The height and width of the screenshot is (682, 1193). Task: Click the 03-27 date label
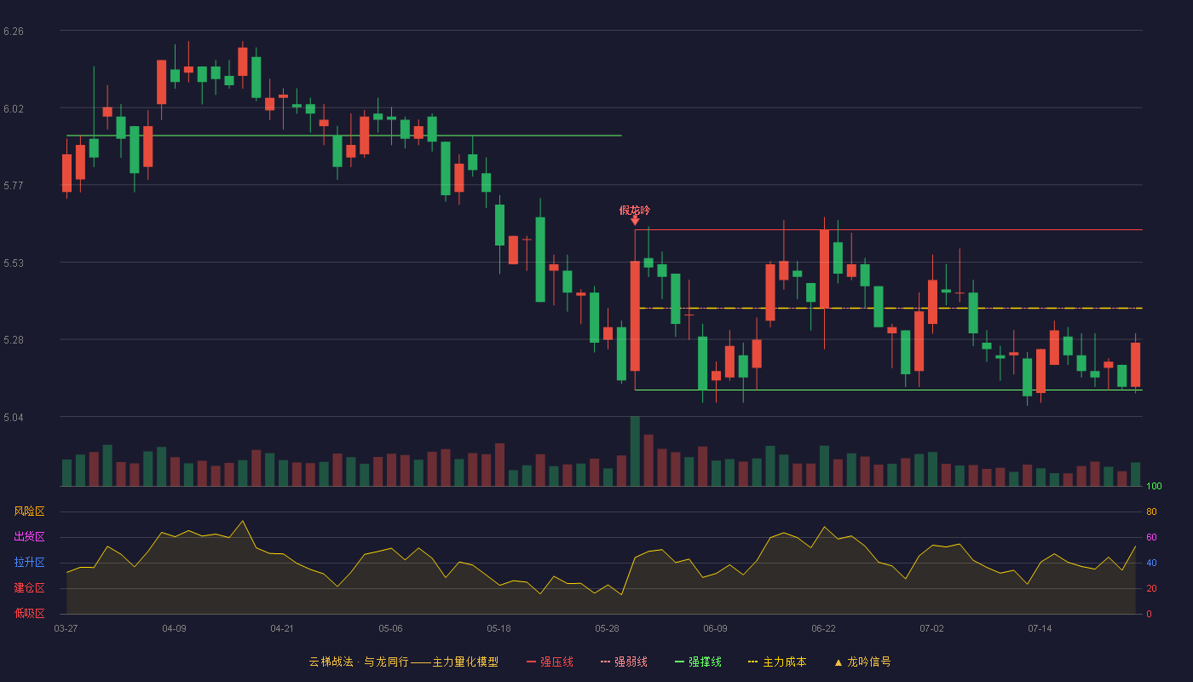(x=66, y=628)
